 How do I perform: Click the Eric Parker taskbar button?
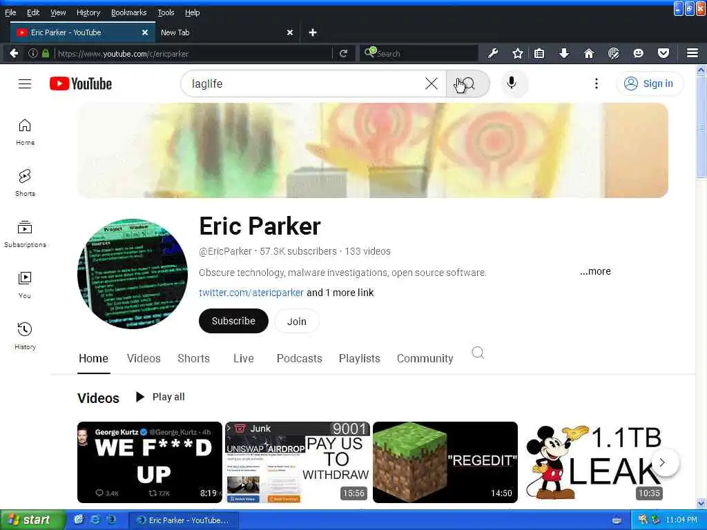(183, 520)
